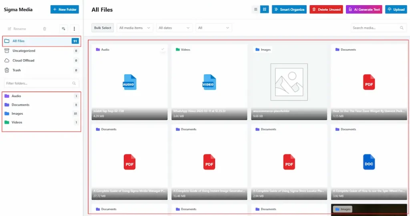Tick the checkmark on the Audio file card

pyautogui.click(x=163, y=49)
